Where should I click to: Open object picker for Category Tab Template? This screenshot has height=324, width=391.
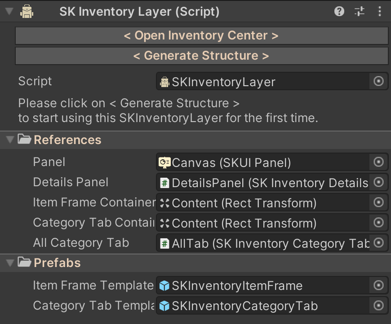click(x=378, y=306)
